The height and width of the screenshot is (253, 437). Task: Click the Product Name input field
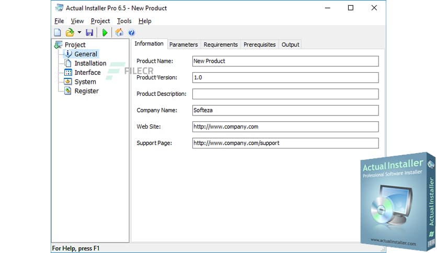(x=285, y=61)
